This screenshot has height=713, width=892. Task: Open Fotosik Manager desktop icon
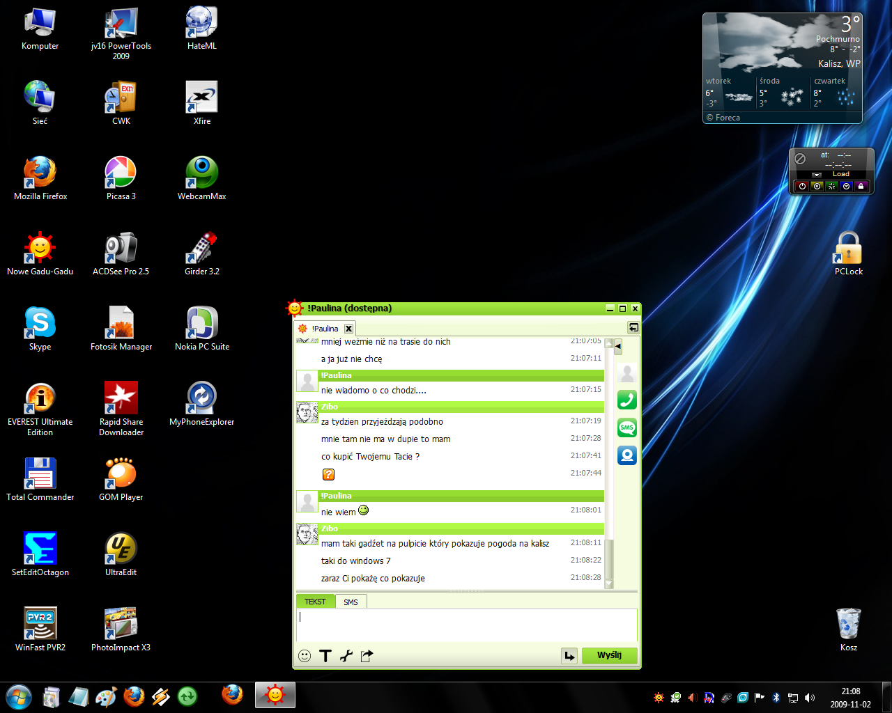(x=121, y=329)
